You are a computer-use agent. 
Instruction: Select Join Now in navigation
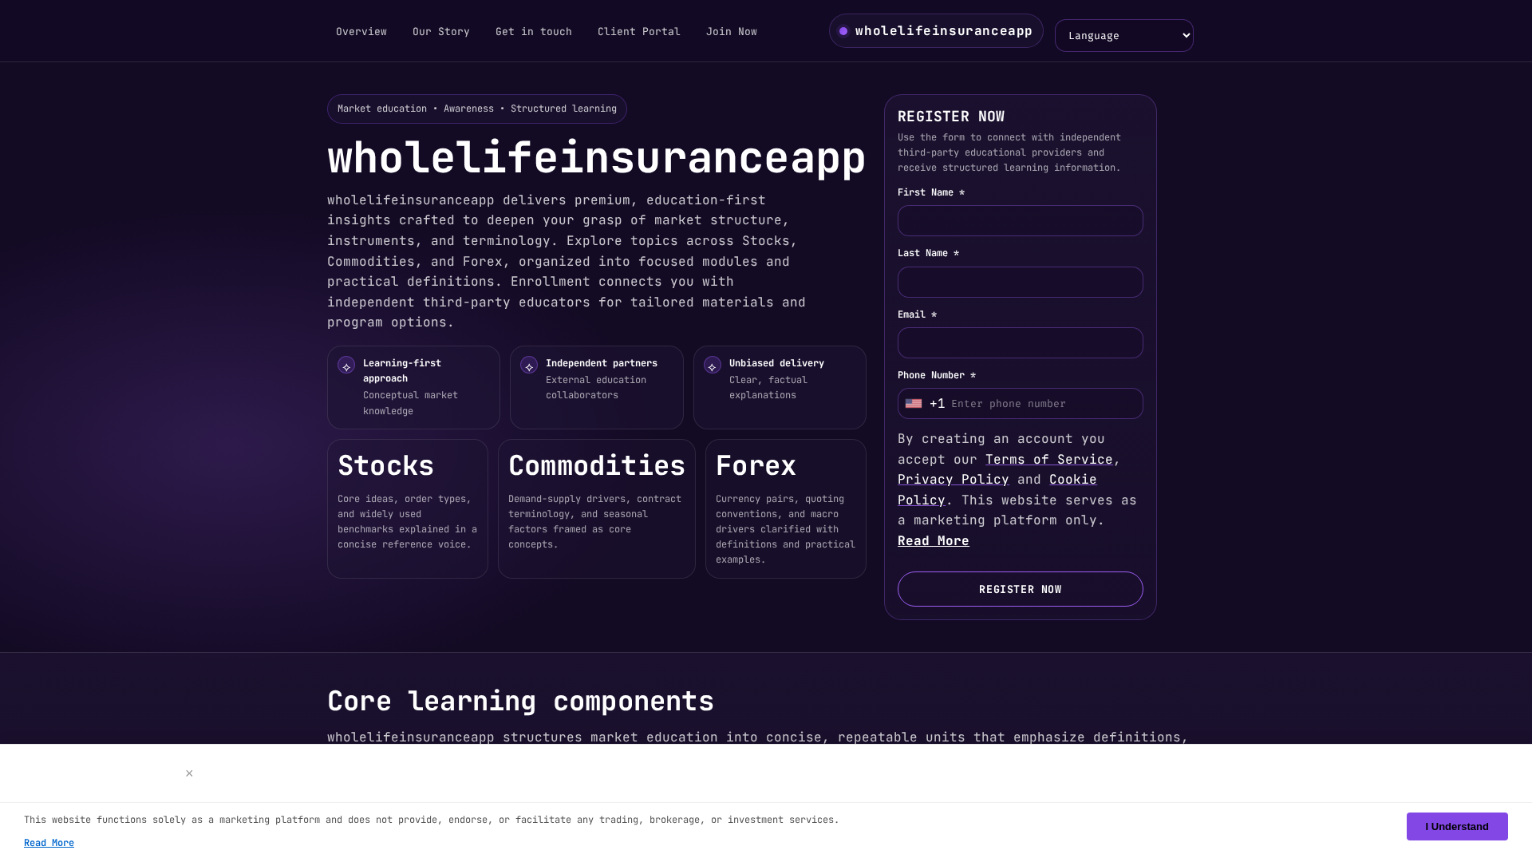[x=731, y=32]
